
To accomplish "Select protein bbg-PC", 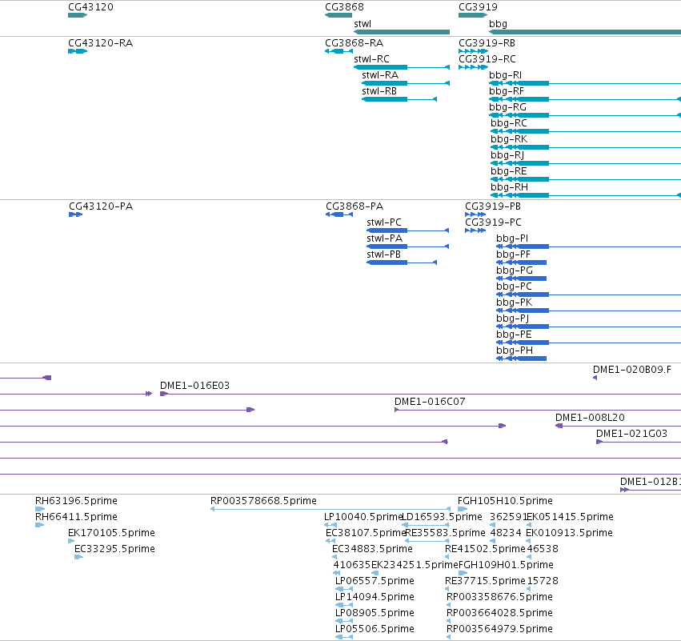I will (x=515, y=286).
